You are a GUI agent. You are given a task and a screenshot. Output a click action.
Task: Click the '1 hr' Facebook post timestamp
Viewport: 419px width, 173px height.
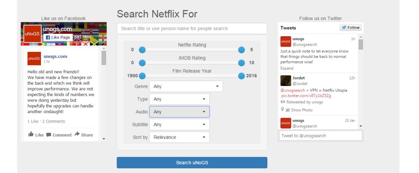point(46,62)
